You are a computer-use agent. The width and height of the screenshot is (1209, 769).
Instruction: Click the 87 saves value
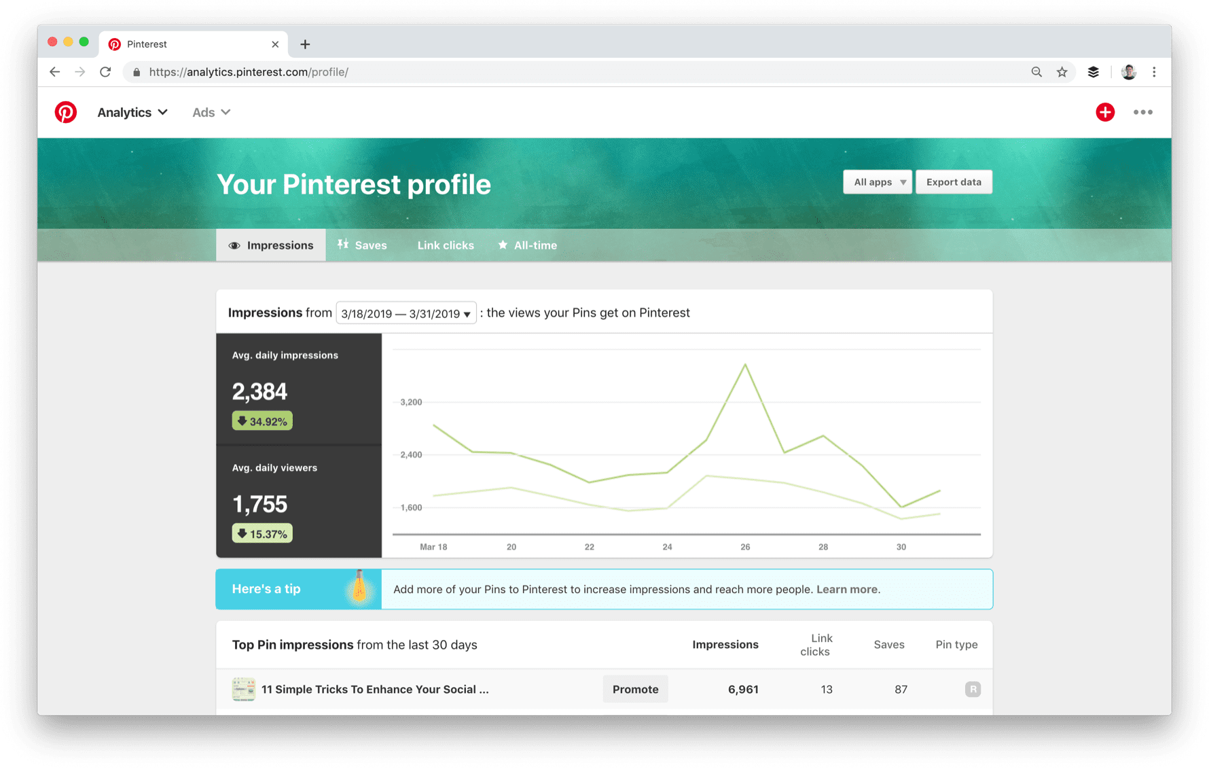pyautogui.click(x=901, y=690)
